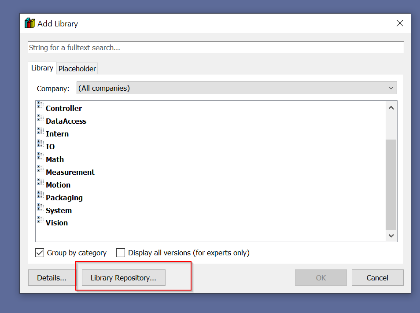420x313 pixels.
Task: Click the list scrollbar up arrow
Action: click(x=391, y=108)
